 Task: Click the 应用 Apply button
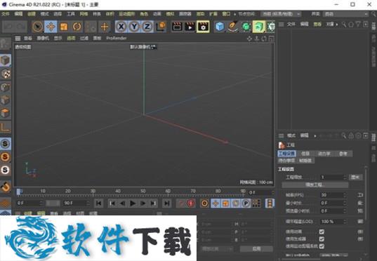click(x=256, y=249)
